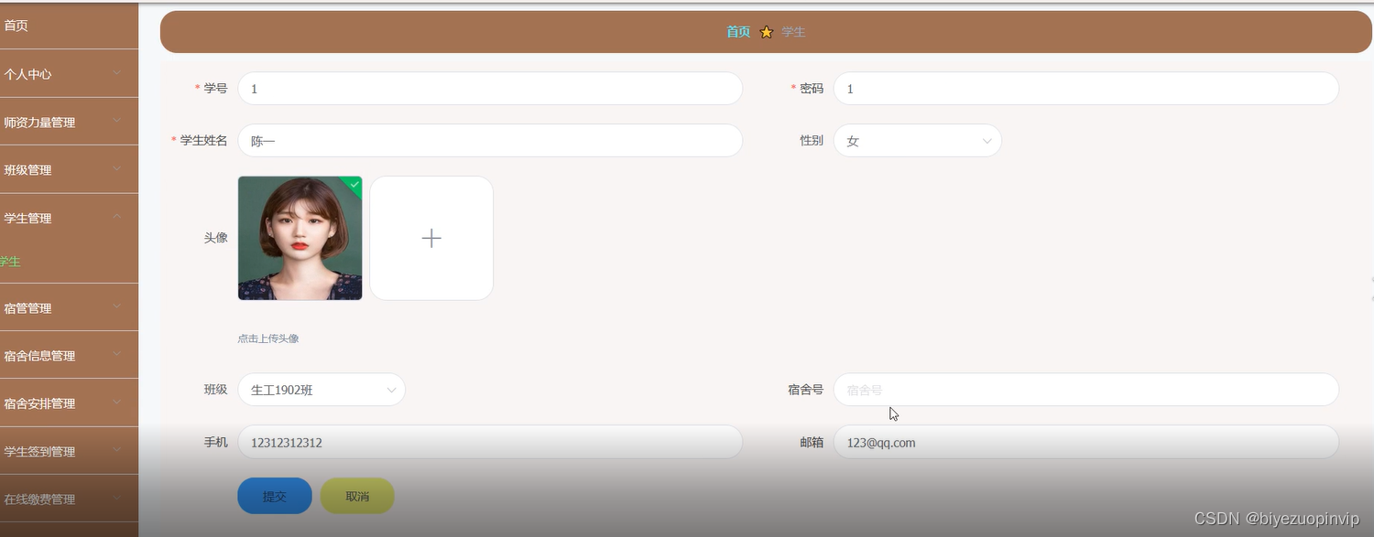Screen dimensions: 1374x537
Task: Submit the form with the 提交 button
Action: [x=274, y=495]
